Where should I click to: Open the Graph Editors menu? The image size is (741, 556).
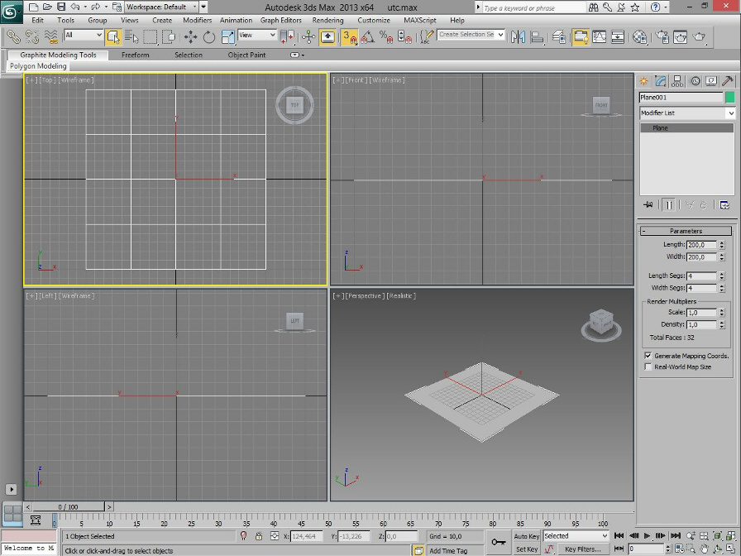(x=280, y=21)
